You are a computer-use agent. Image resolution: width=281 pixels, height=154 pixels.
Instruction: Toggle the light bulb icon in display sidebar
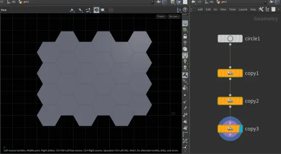185,55
